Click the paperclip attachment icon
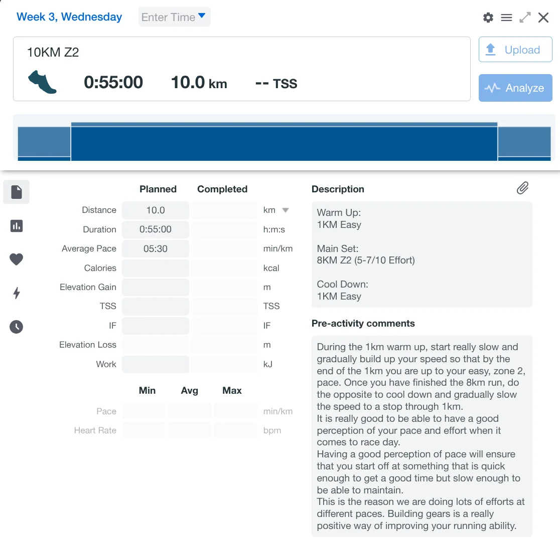560x541 pixels. (x=522, y=188)
